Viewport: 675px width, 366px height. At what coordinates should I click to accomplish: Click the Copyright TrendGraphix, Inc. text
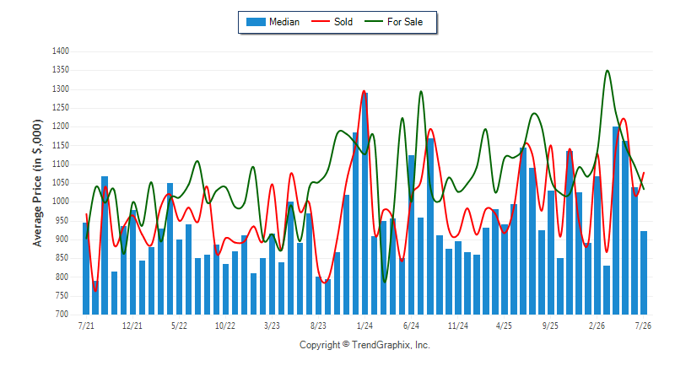[364, 345]
